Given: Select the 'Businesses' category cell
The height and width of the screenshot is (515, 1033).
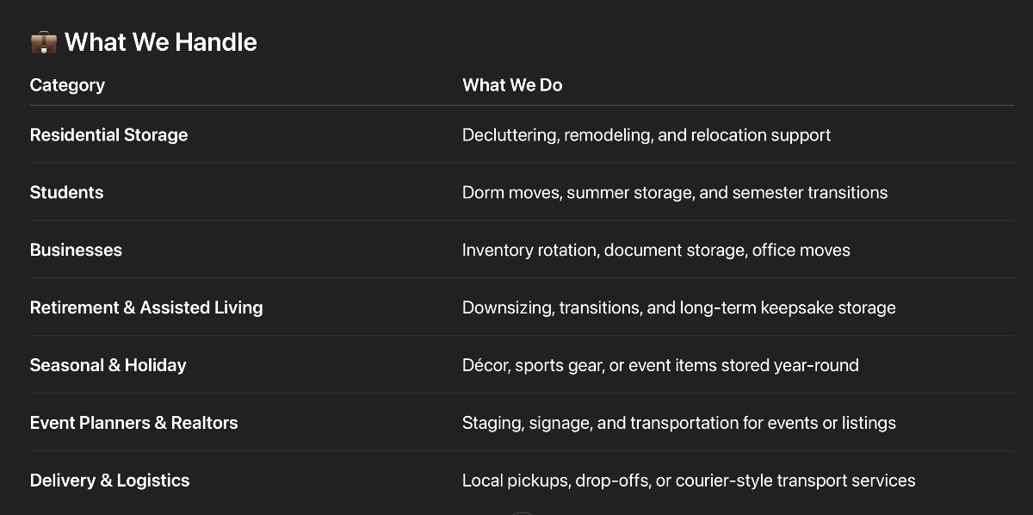Looking at the screenshot, I should pos(76,251).
